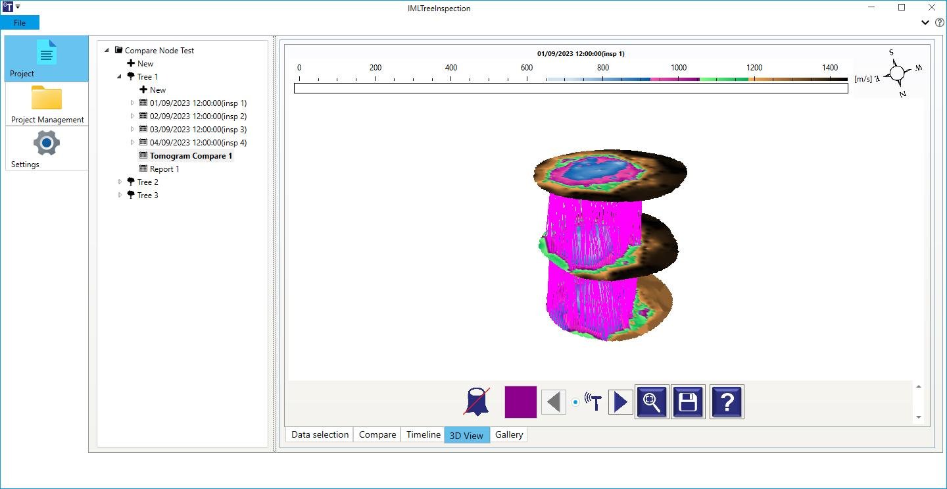Toggle the tree stump visibility icon
Screen dimensions: 947x489
click(477, 401)
